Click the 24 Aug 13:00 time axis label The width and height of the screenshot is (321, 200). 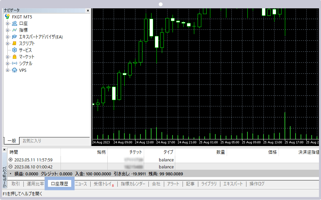[144, 142]
